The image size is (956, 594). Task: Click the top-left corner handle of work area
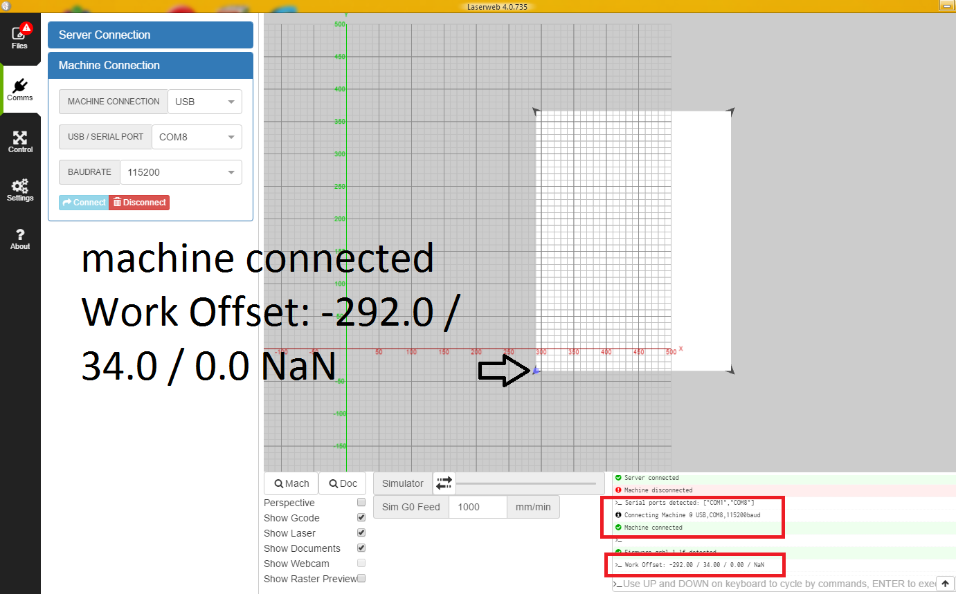click(535, 111)
